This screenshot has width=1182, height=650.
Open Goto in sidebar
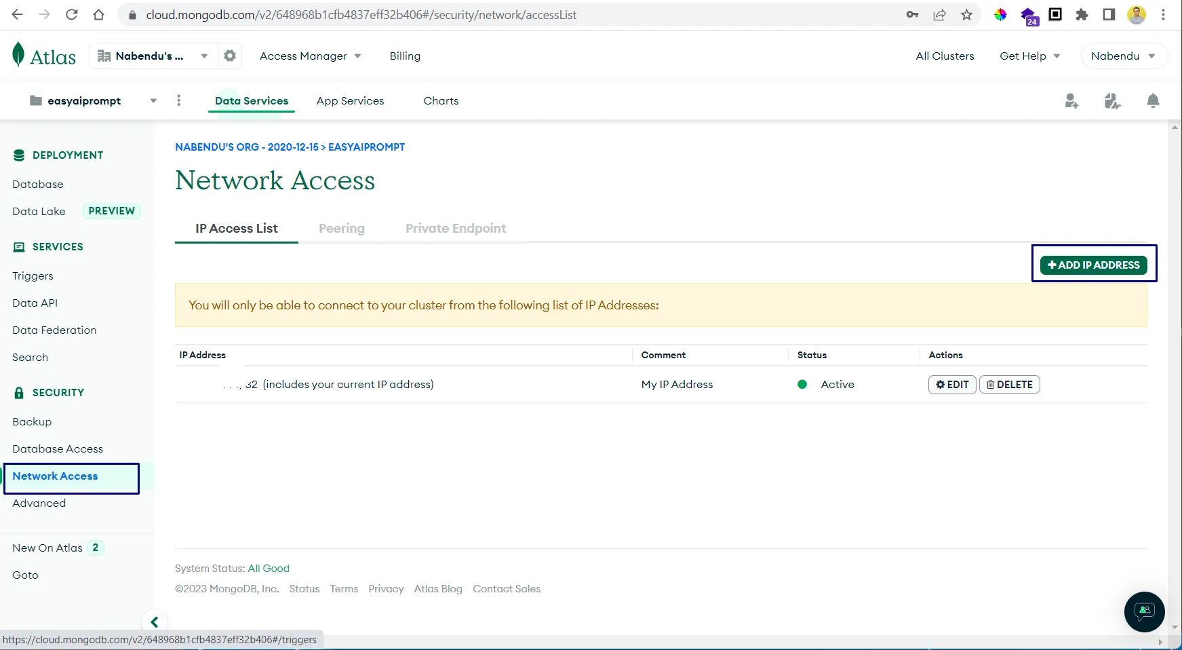(x=25, y=575)
